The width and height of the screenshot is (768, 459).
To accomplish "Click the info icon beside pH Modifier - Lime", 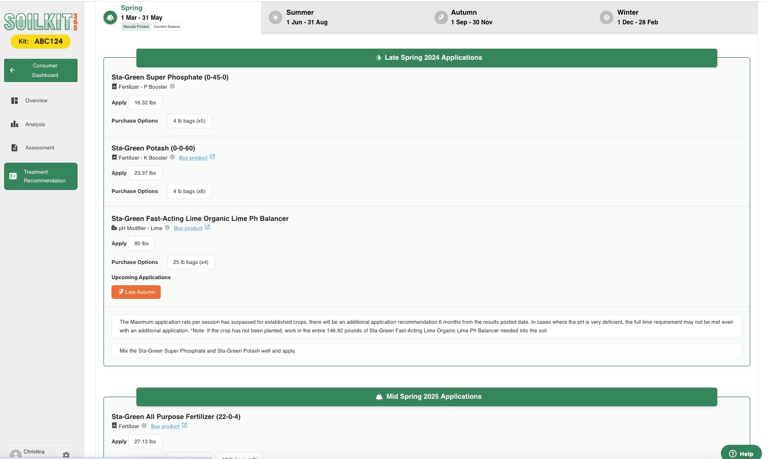I will coord(167,227).
